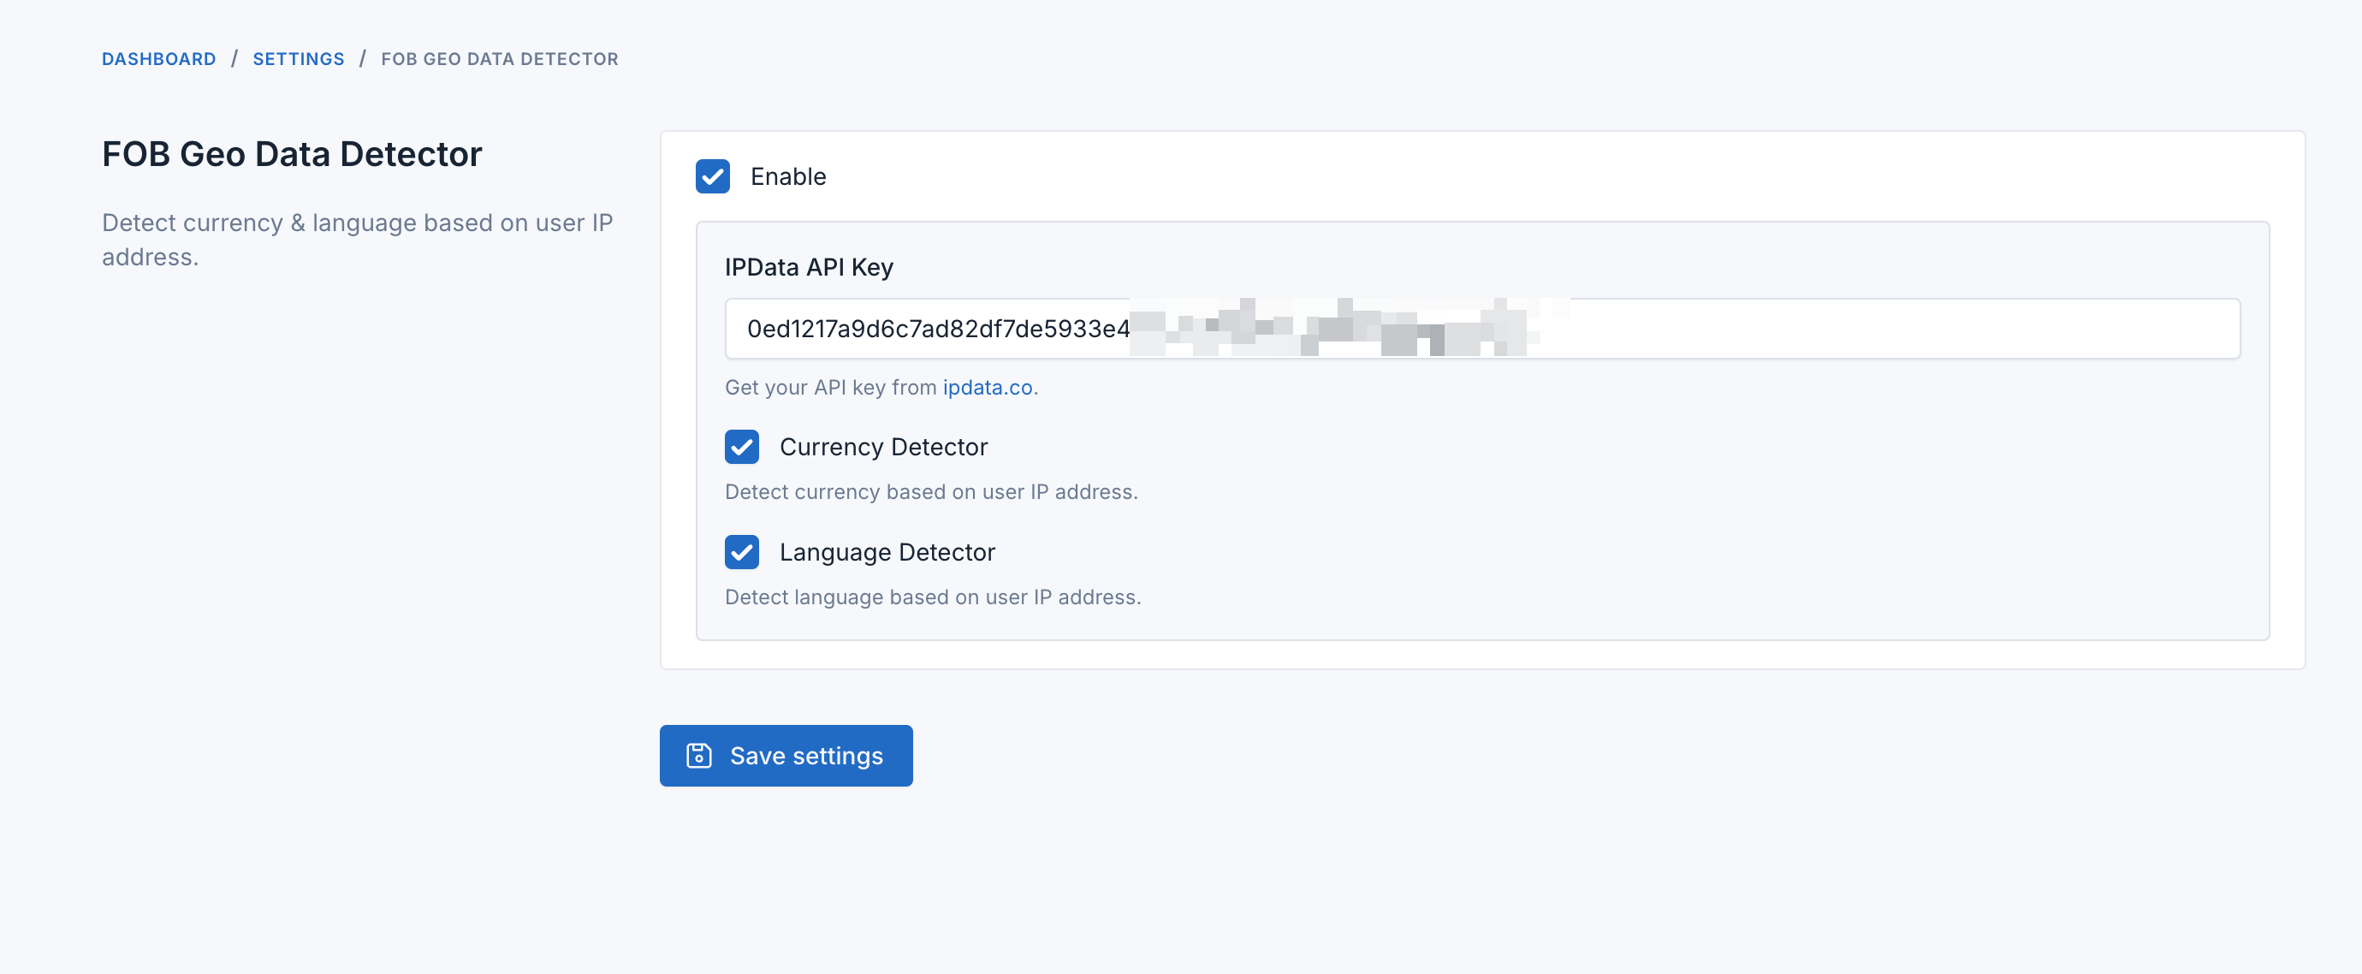Click the FOB GEO DATA DETECTOR breadcrumb
Screen dimensions: 2362x974
499,59
